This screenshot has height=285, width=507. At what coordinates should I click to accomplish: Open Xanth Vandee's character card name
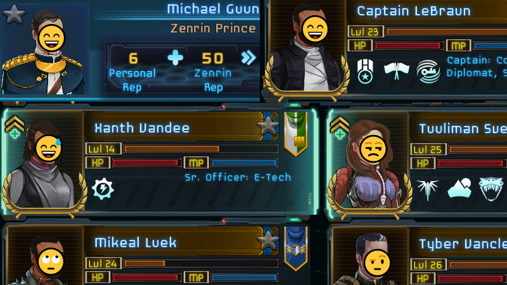click(x=142, y=129)
